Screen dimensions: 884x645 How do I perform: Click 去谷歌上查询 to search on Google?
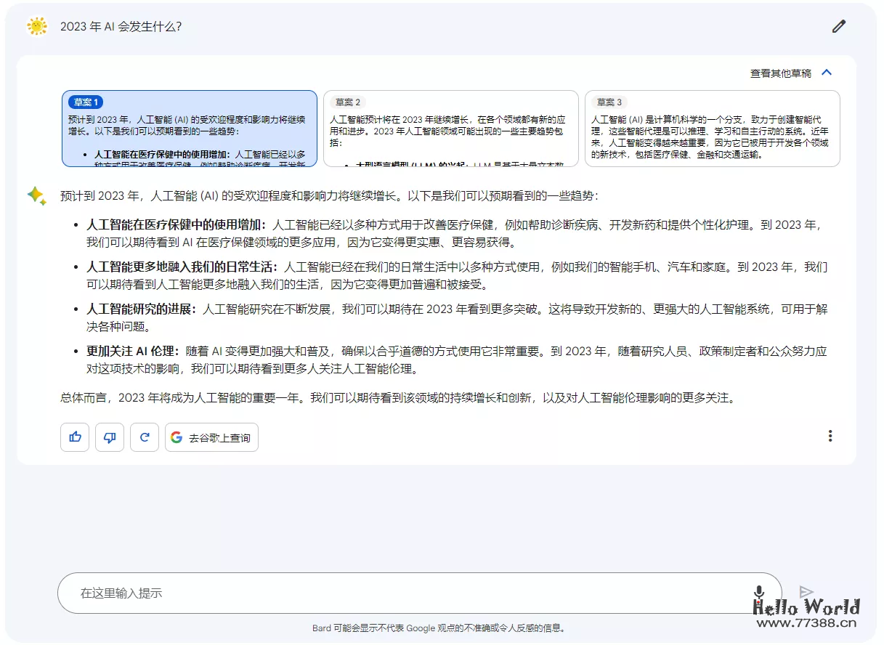[x=211, y=437]
